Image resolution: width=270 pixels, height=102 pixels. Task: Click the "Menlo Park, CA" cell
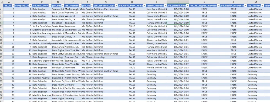(x=73, y=33)
